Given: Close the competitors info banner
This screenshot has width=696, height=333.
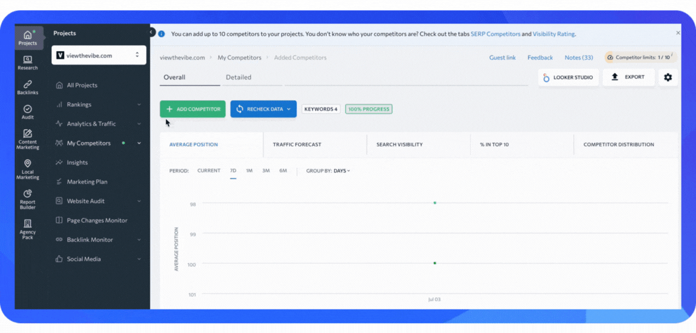Looking at the screenshot, I should [x=678, y=33].
